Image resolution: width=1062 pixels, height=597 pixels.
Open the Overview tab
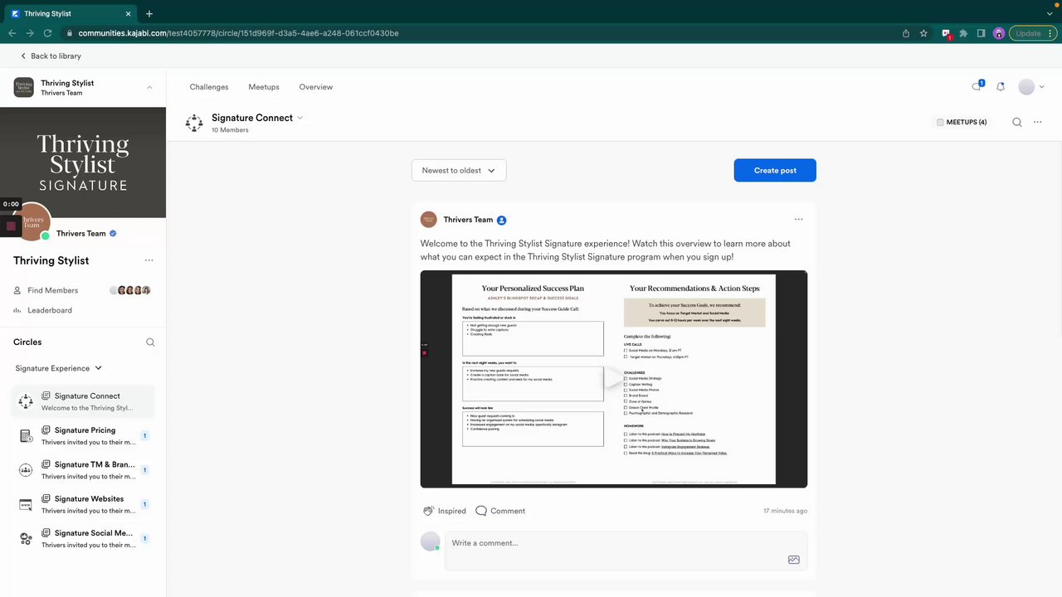tap(316, 87)
